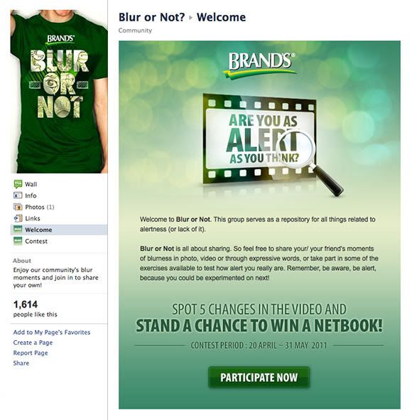The height and width of the screenshot is (420, 412).
Task: Click the Info sidebar icon
Action: [x=18, y=195]
